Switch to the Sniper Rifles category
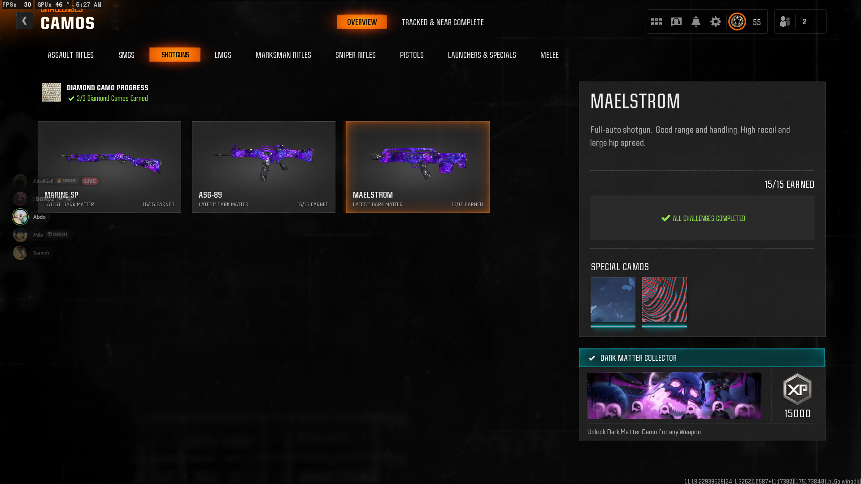Viewport: 861px width, 484px height. tap(355, 55)
